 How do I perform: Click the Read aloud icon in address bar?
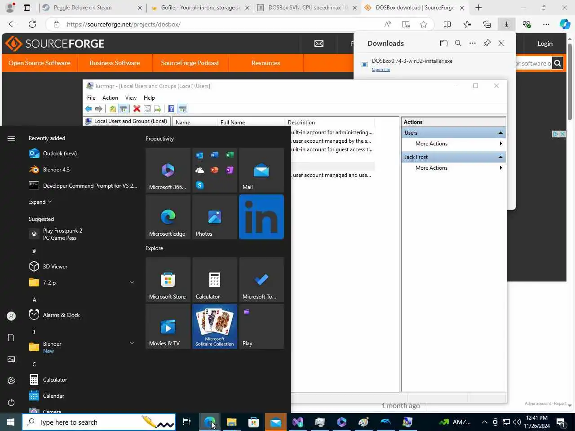(x=388, y=24)
